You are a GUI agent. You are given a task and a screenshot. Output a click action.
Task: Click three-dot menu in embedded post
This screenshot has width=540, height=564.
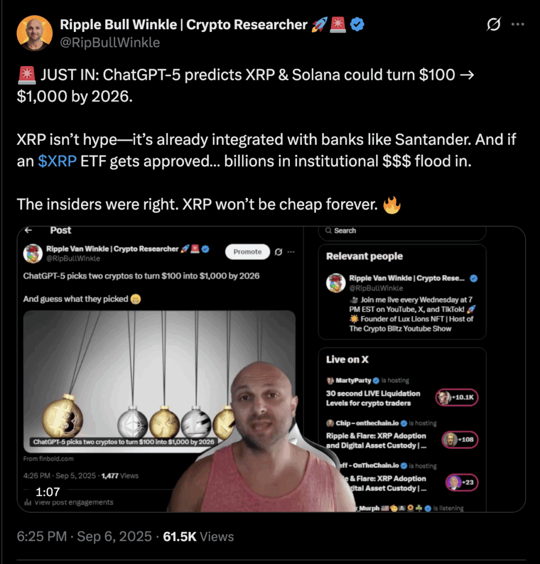pyautogui.click(x=291, y=252)
